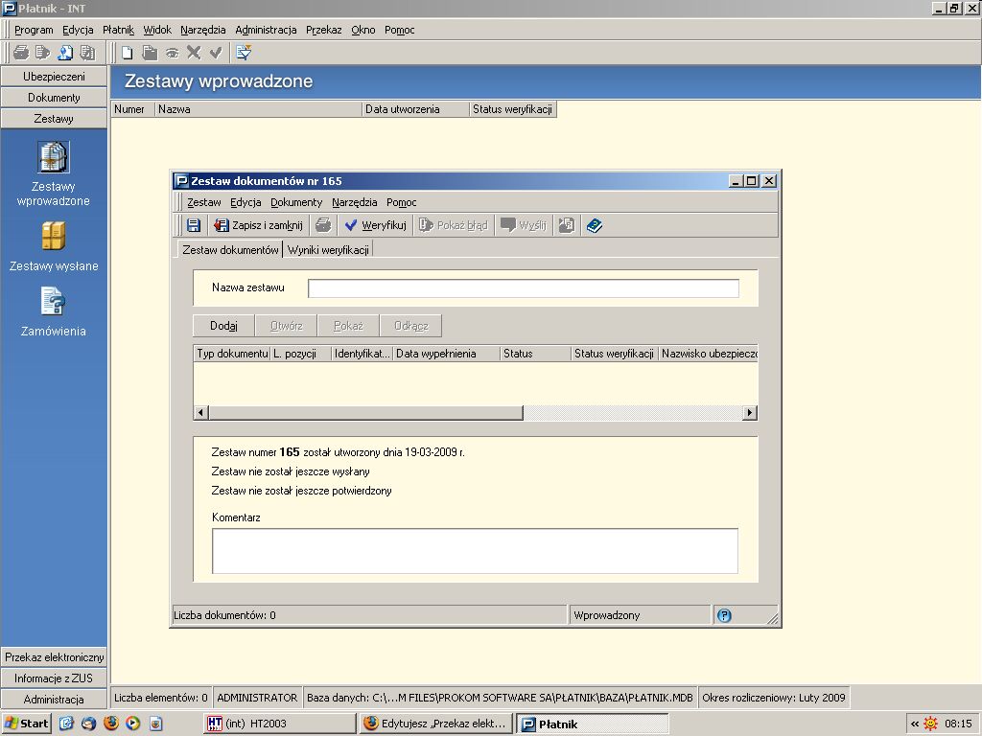This screenshot has width=982, height=736.
Task: Expand the Przekaz elektroniczny sidebar section
Action: (54, 657)
